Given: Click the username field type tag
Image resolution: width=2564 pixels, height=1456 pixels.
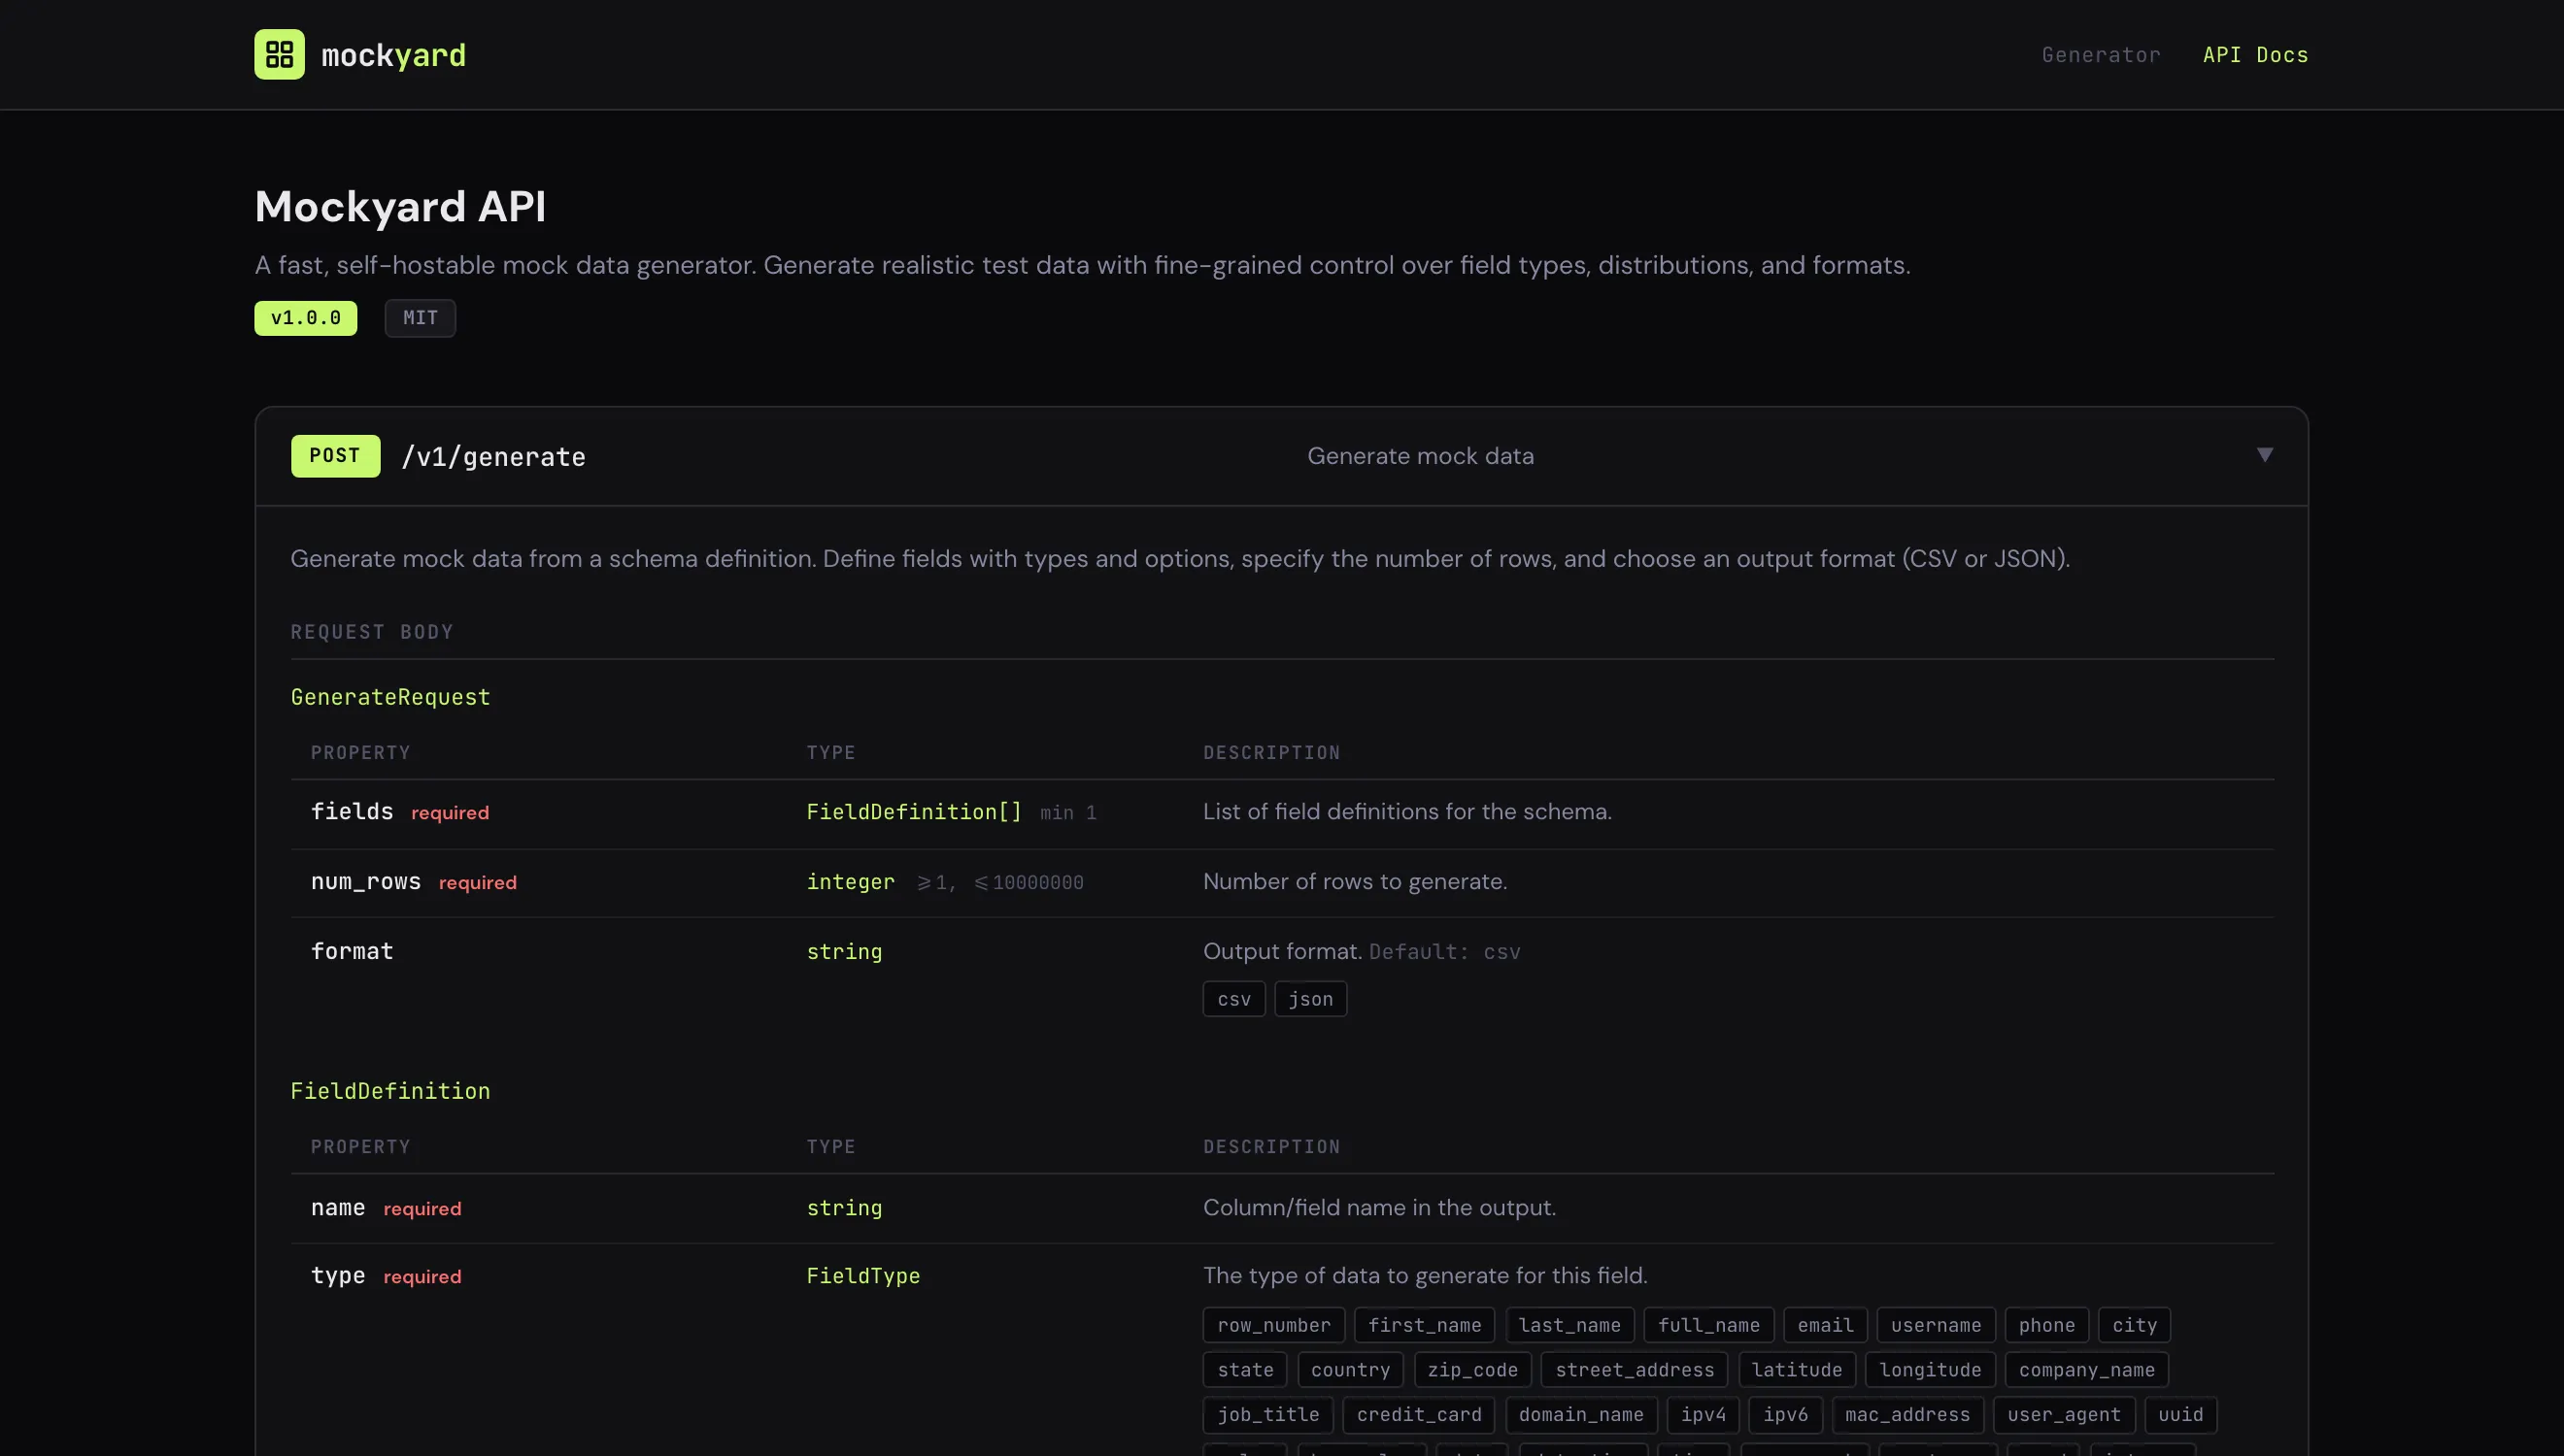Looking at the screenshot, I should (1936, 1325).
